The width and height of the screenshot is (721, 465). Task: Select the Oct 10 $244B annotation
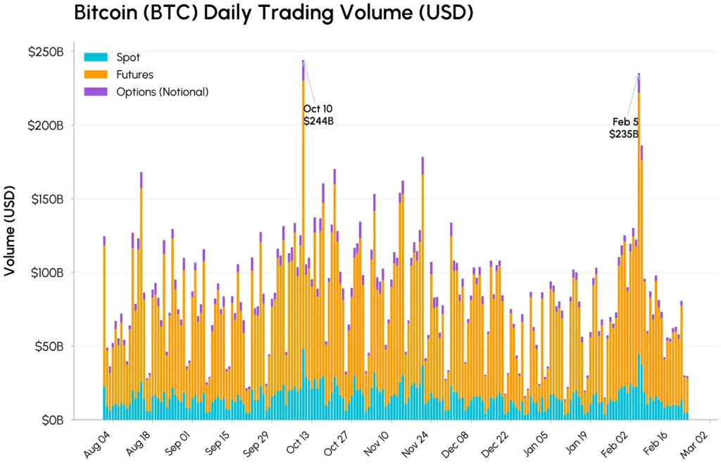(x=318, y=115)
